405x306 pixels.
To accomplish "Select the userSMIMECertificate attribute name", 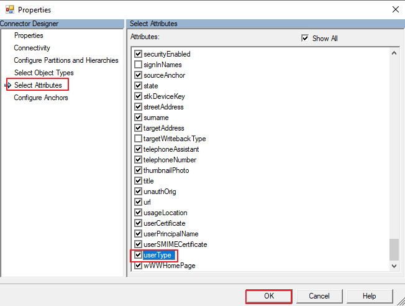I will (175, 244).
